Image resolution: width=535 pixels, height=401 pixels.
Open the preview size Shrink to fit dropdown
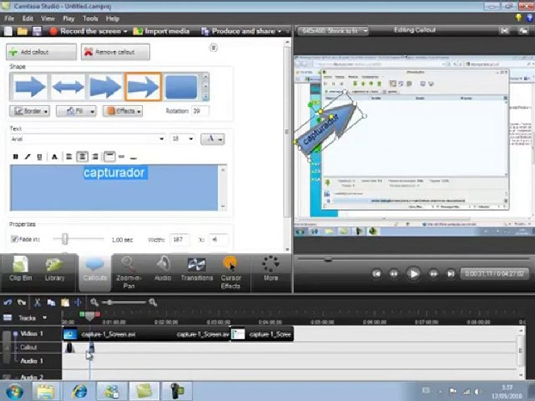pos(333,31)
